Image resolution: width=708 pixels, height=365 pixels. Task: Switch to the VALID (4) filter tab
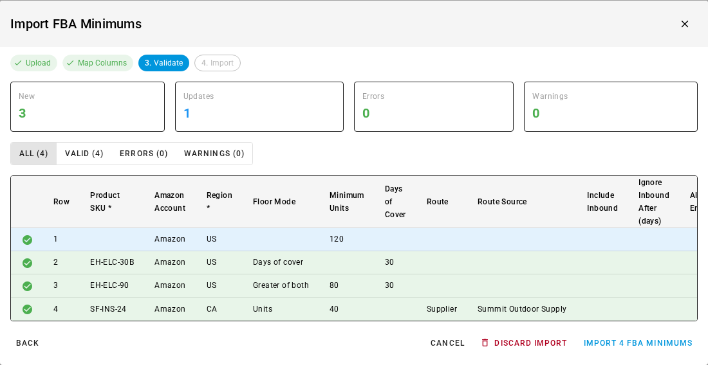click(84, 154)
